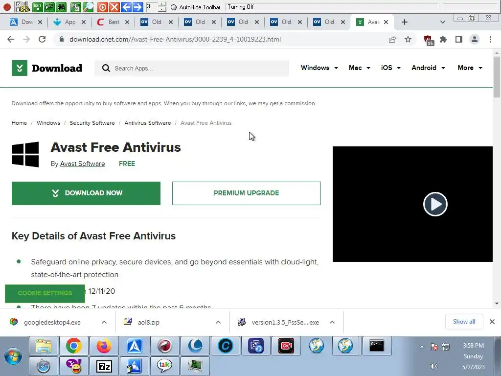
Task: Click the green open-folder icon in the macro toolbar
Action: click(49, 6)
